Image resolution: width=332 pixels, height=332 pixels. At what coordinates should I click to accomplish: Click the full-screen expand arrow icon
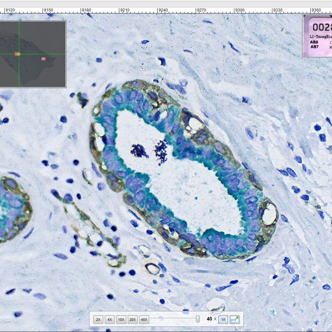pos(234,319)
